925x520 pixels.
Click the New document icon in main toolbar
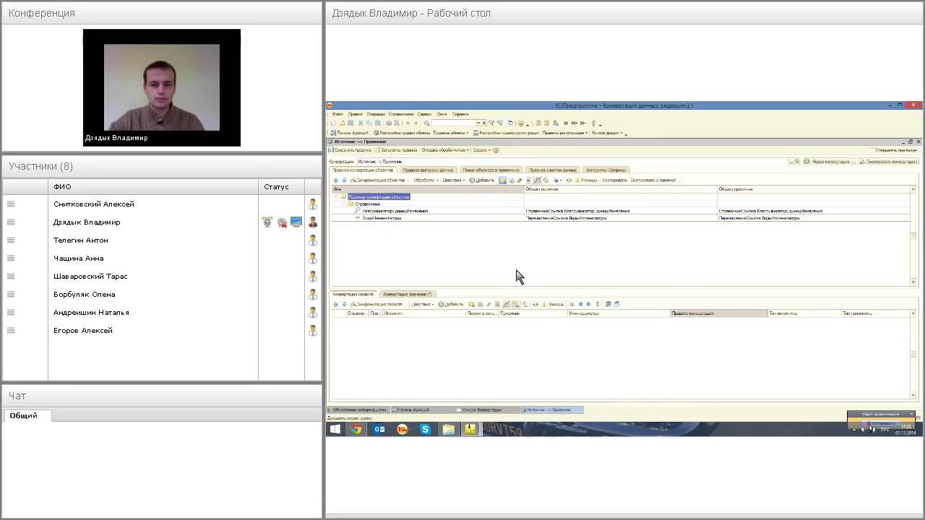(333, 123)
